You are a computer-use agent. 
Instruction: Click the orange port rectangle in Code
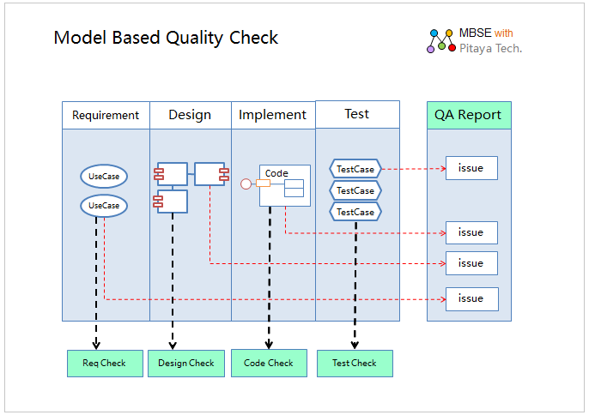point(263,183)
